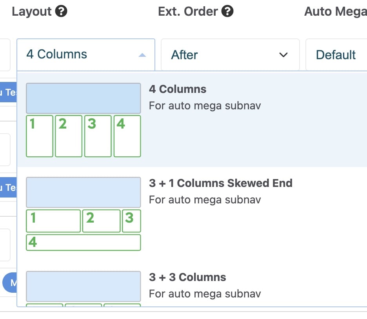This screenshot has width=367, height=319.
Task: Click the Layout column label
Action: tap(32, 11)
